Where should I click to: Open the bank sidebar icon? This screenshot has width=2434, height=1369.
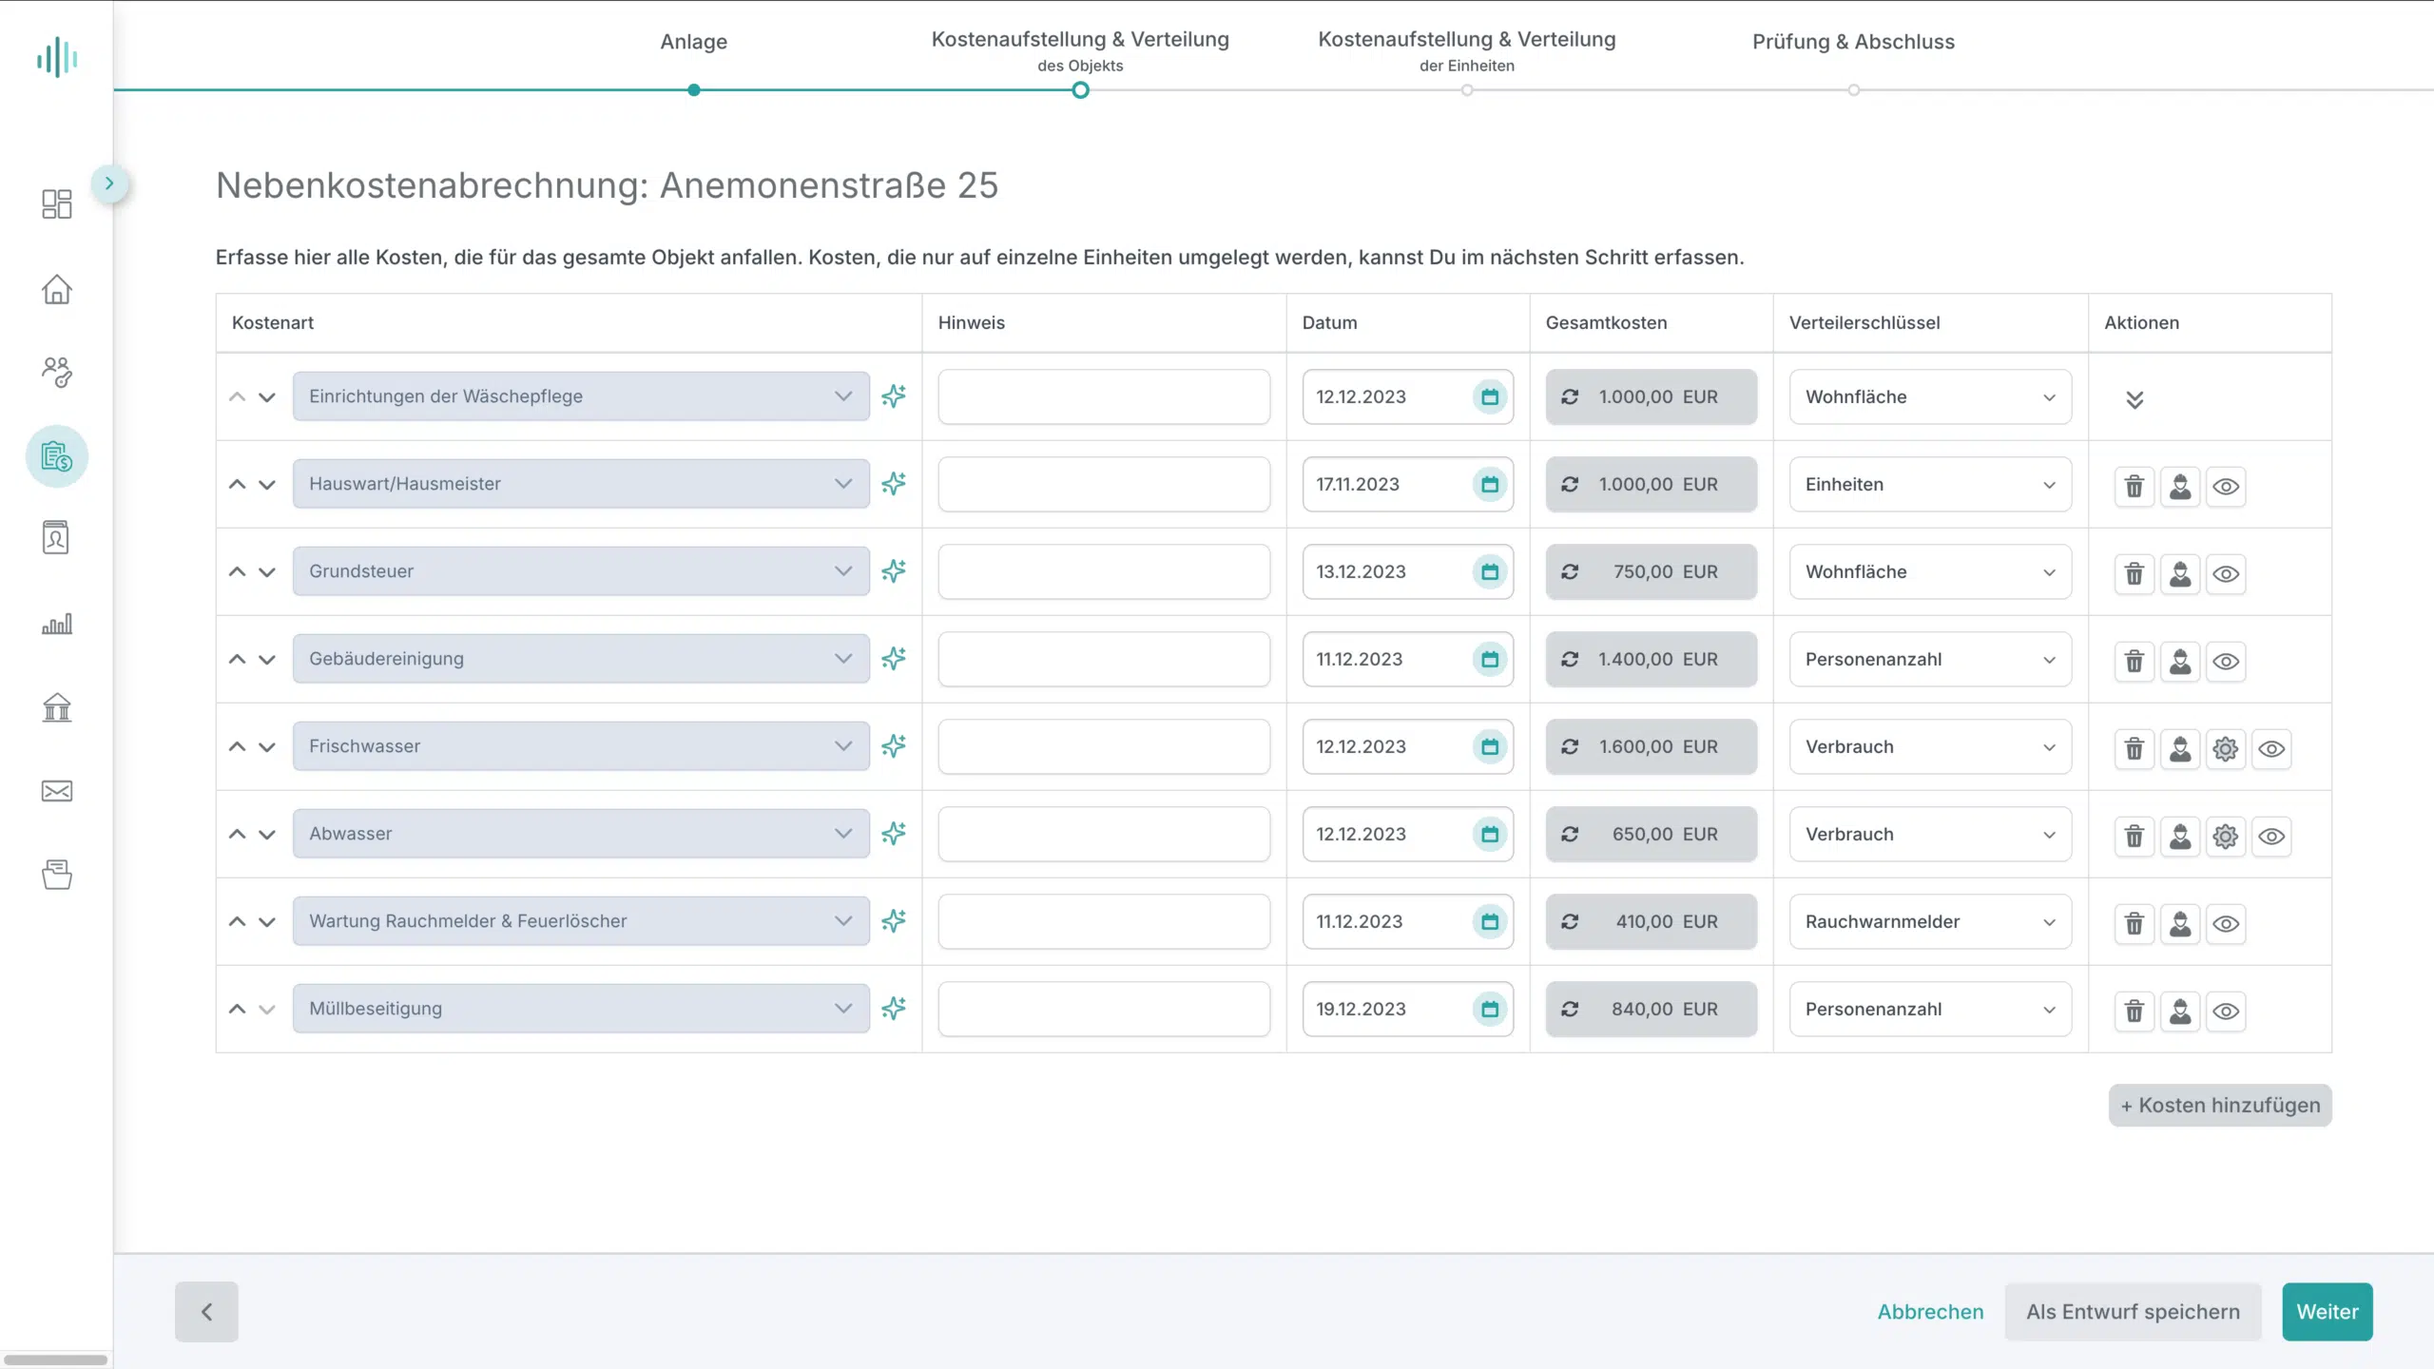57,706
